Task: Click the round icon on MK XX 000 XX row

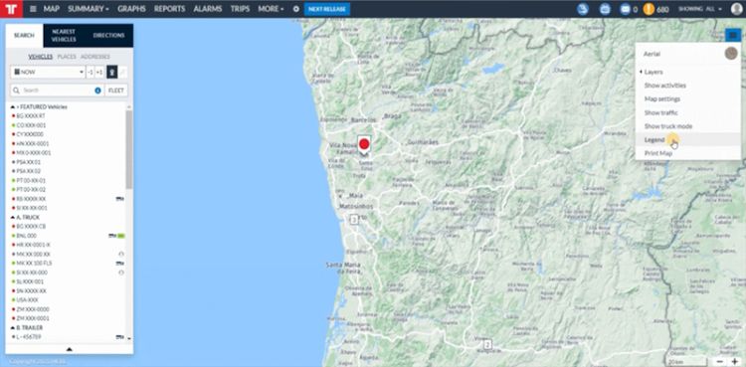Action: click(x=121, y=255)
